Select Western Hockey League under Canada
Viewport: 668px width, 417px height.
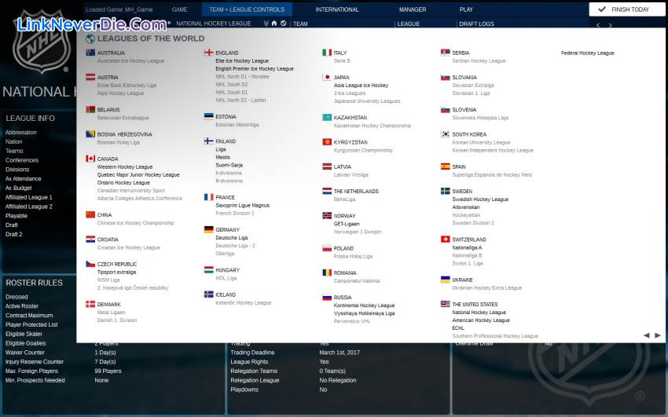[x=125, y=166]
